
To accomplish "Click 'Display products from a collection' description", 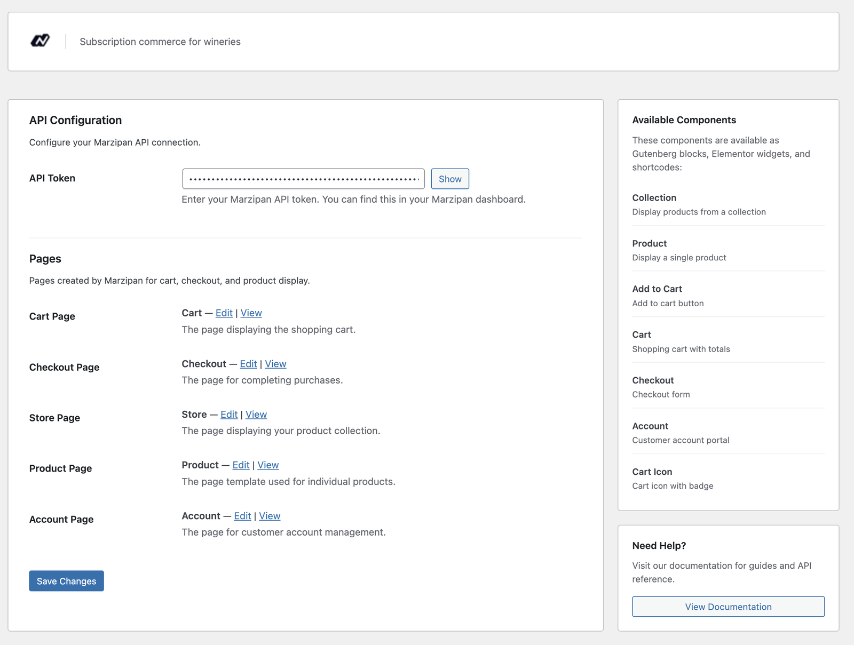I will point(699,212).
